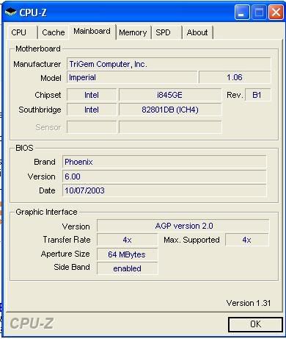Click the empty Sensor vendor field
286x339 pixels.
92,127
